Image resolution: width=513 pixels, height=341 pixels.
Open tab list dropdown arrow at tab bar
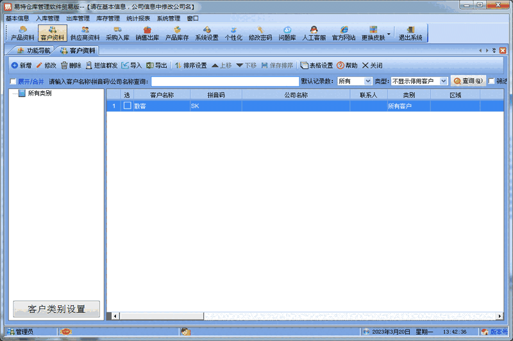click(x=494, y=51)
